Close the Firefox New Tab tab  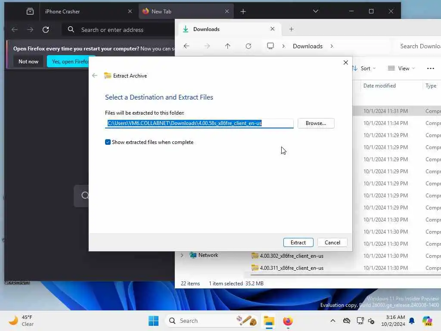tap(227, 11)
